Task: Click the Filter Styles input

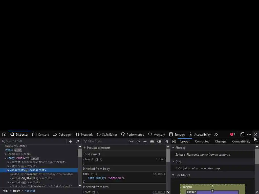Action: click(x=105, y=141)
